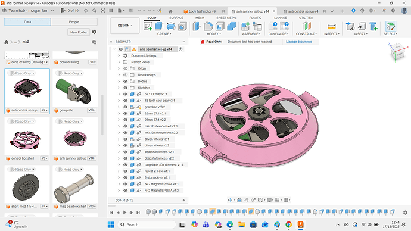The image size is (411, 231).
Task: Refresh the data panel
Action: [86, 11]
